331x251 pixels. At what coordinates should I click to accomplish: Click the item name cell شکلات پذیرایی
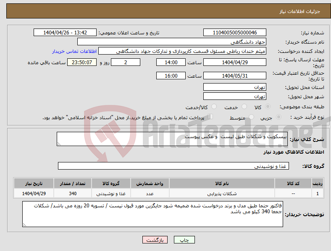[x=222, y=193]
